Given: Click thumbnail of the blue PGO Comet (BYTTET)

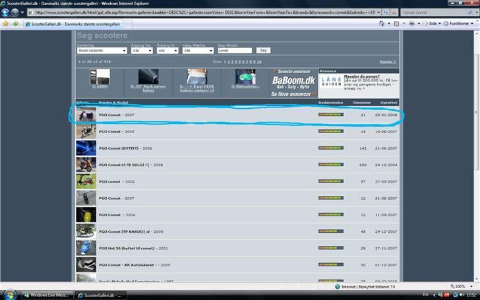Looking at the screenshot, I should point(86,148).
